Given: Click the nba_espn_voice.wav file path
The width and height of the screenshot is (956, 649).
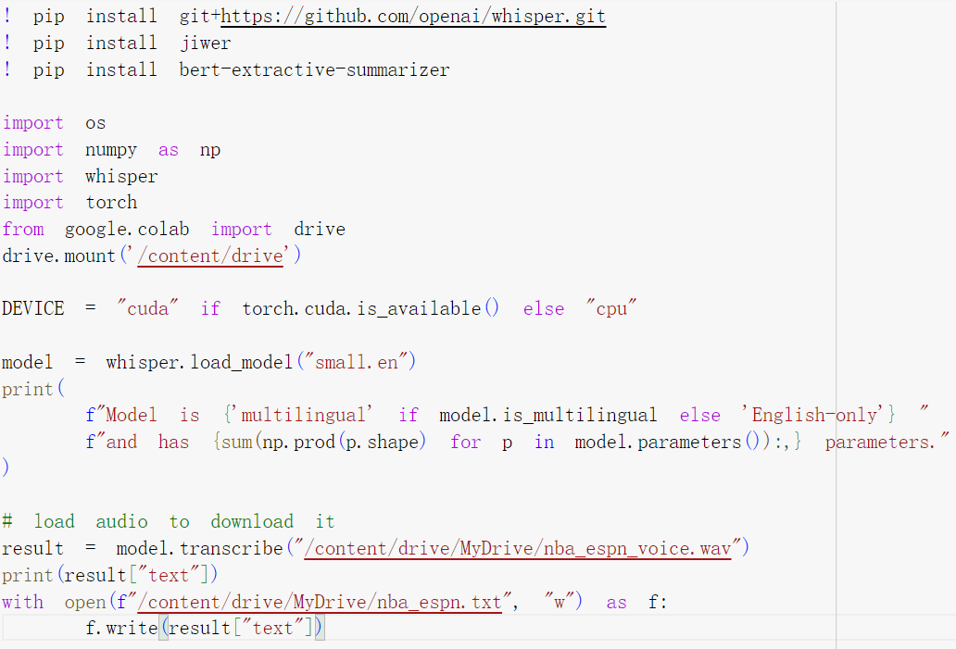Looking at the screenshot, I should click(518, 548).
